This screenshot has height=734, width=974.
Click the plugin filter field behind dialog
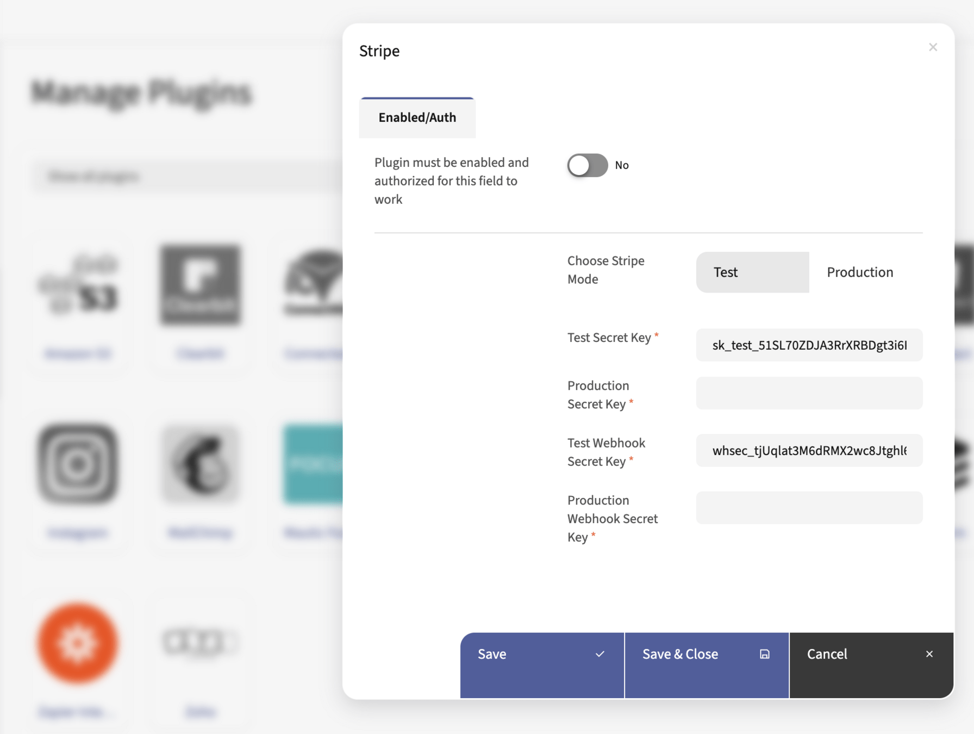pyautogui.click(x=188, y=176)
